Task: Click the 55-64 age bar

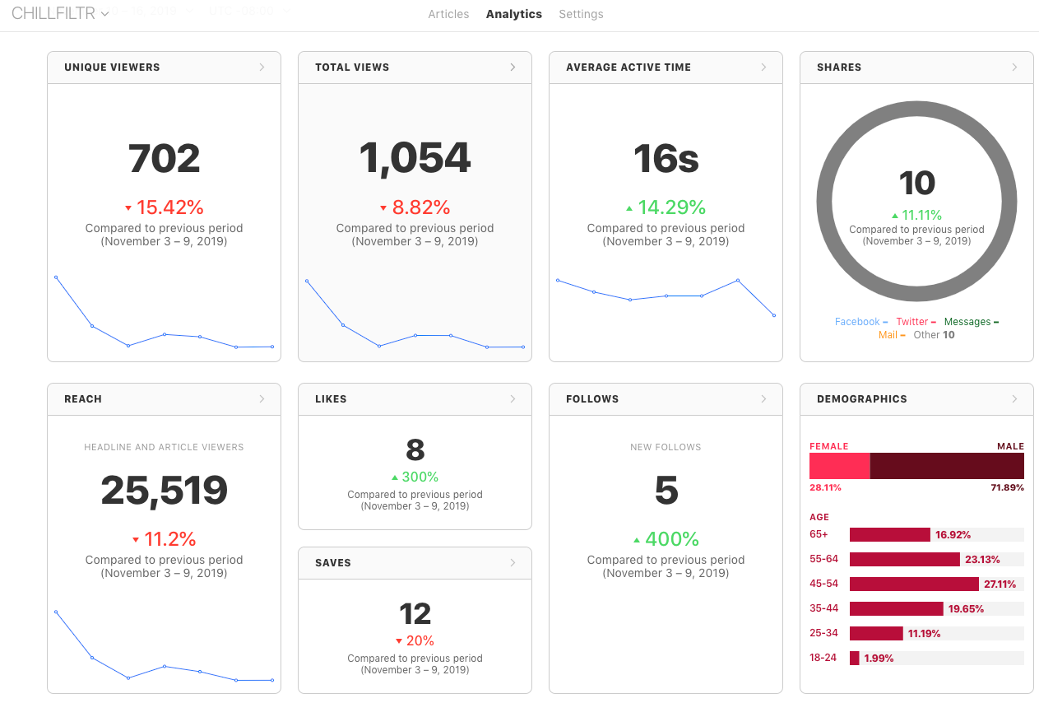Action: [905, 560]
